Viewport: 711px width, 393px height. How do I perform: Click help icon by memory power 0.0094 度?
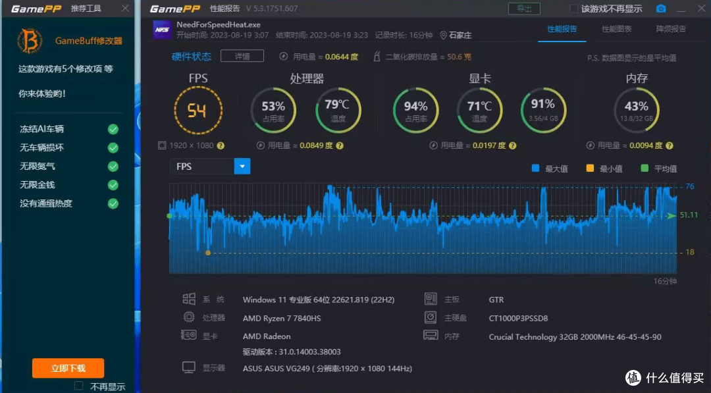coord(670,145)
